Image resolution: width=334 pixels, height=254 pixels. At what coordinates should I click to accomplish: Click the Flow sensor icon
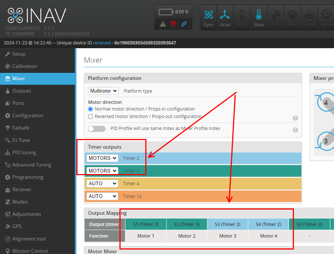point(292,18)
